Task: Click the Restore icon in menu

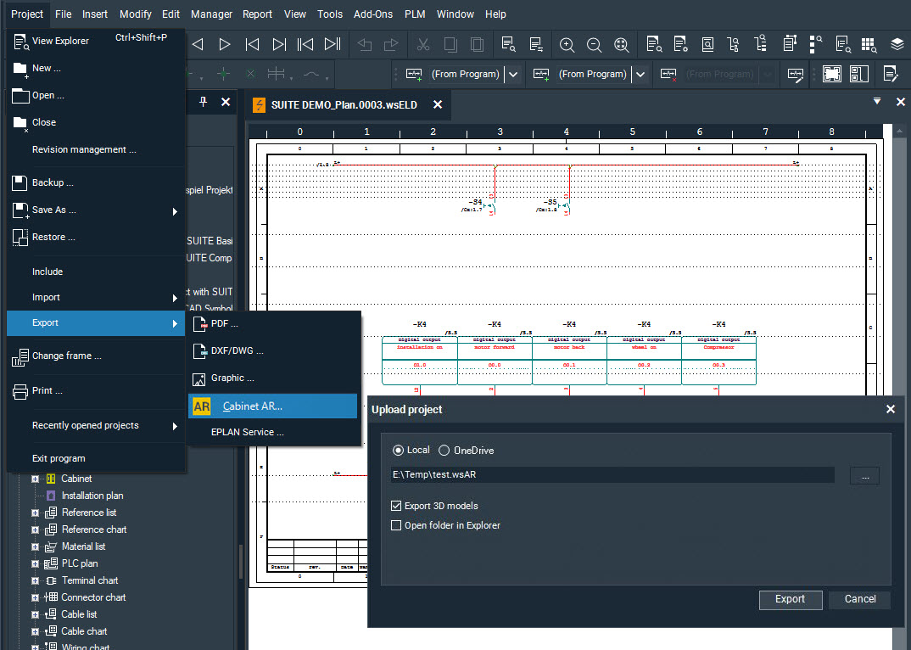Action: point(20,238)
